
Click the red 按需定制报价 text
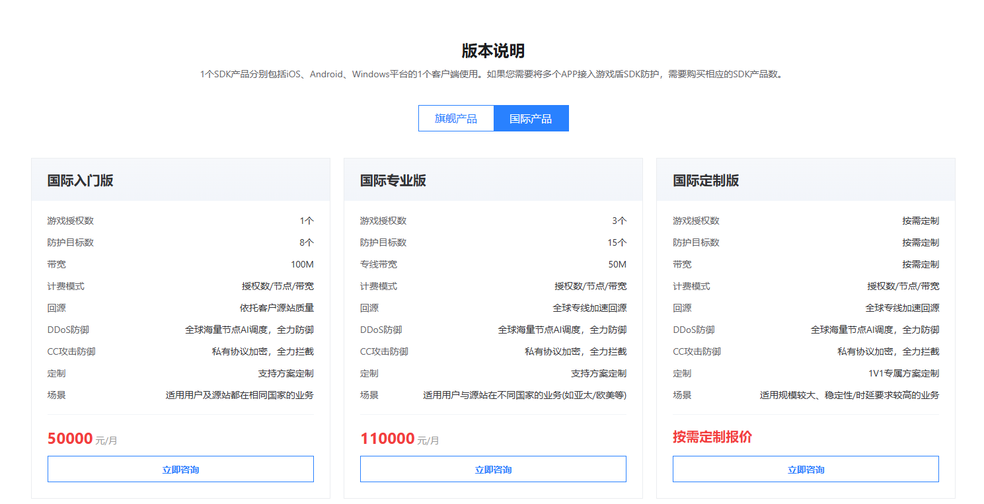pos(712,437)
